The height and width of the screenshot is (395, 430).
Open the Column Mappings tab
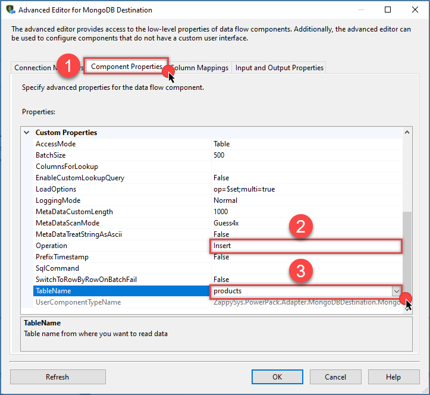point(200,68)
